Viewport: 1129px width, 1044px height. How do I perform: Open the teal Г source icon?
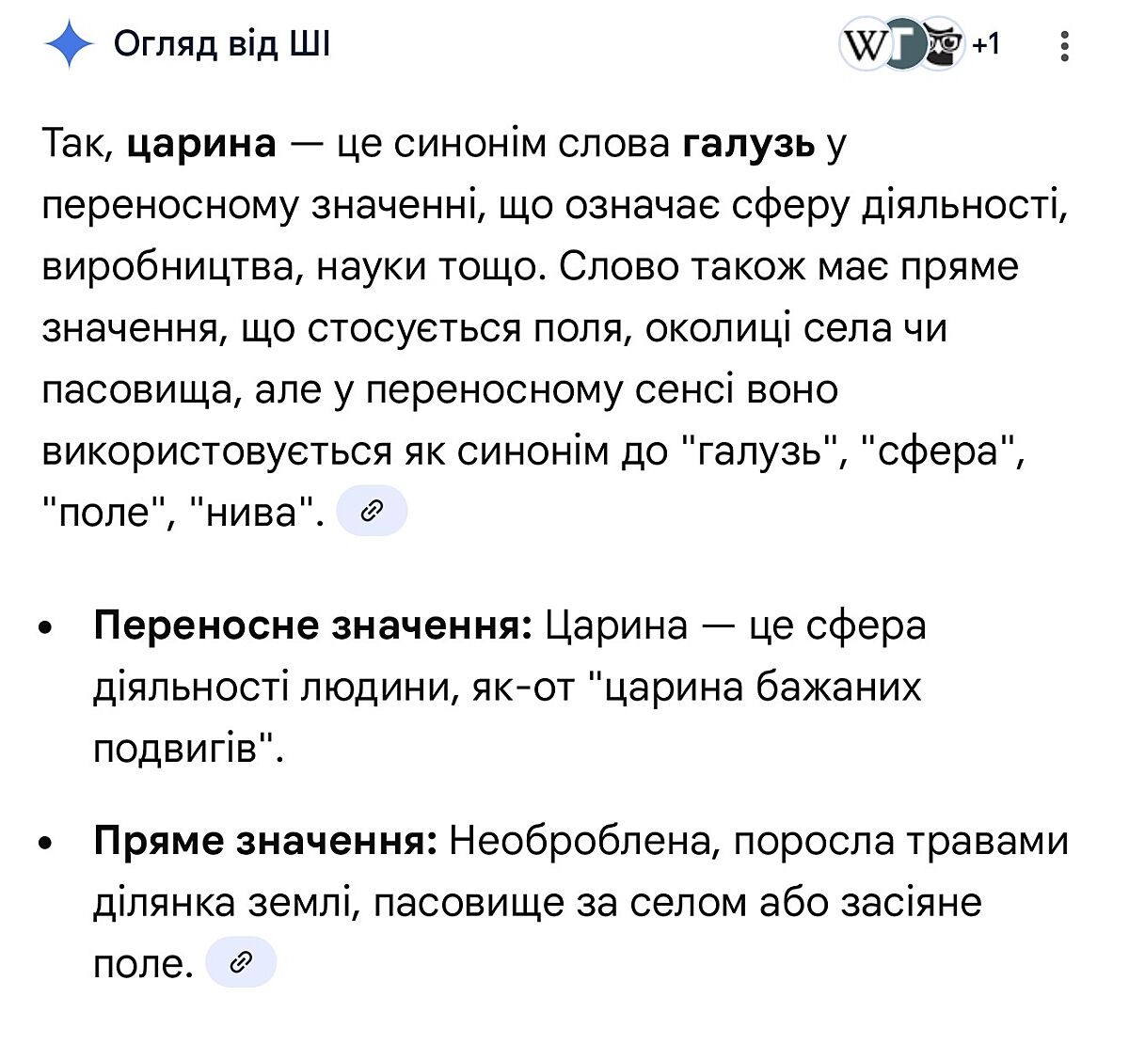pos(902,45)
